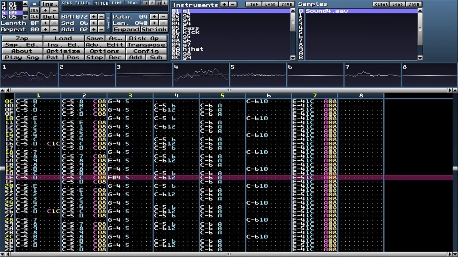The width and height of the screenshot is (458, 257).
Task: Click the CLN order button
Action: tap(34, 17)
